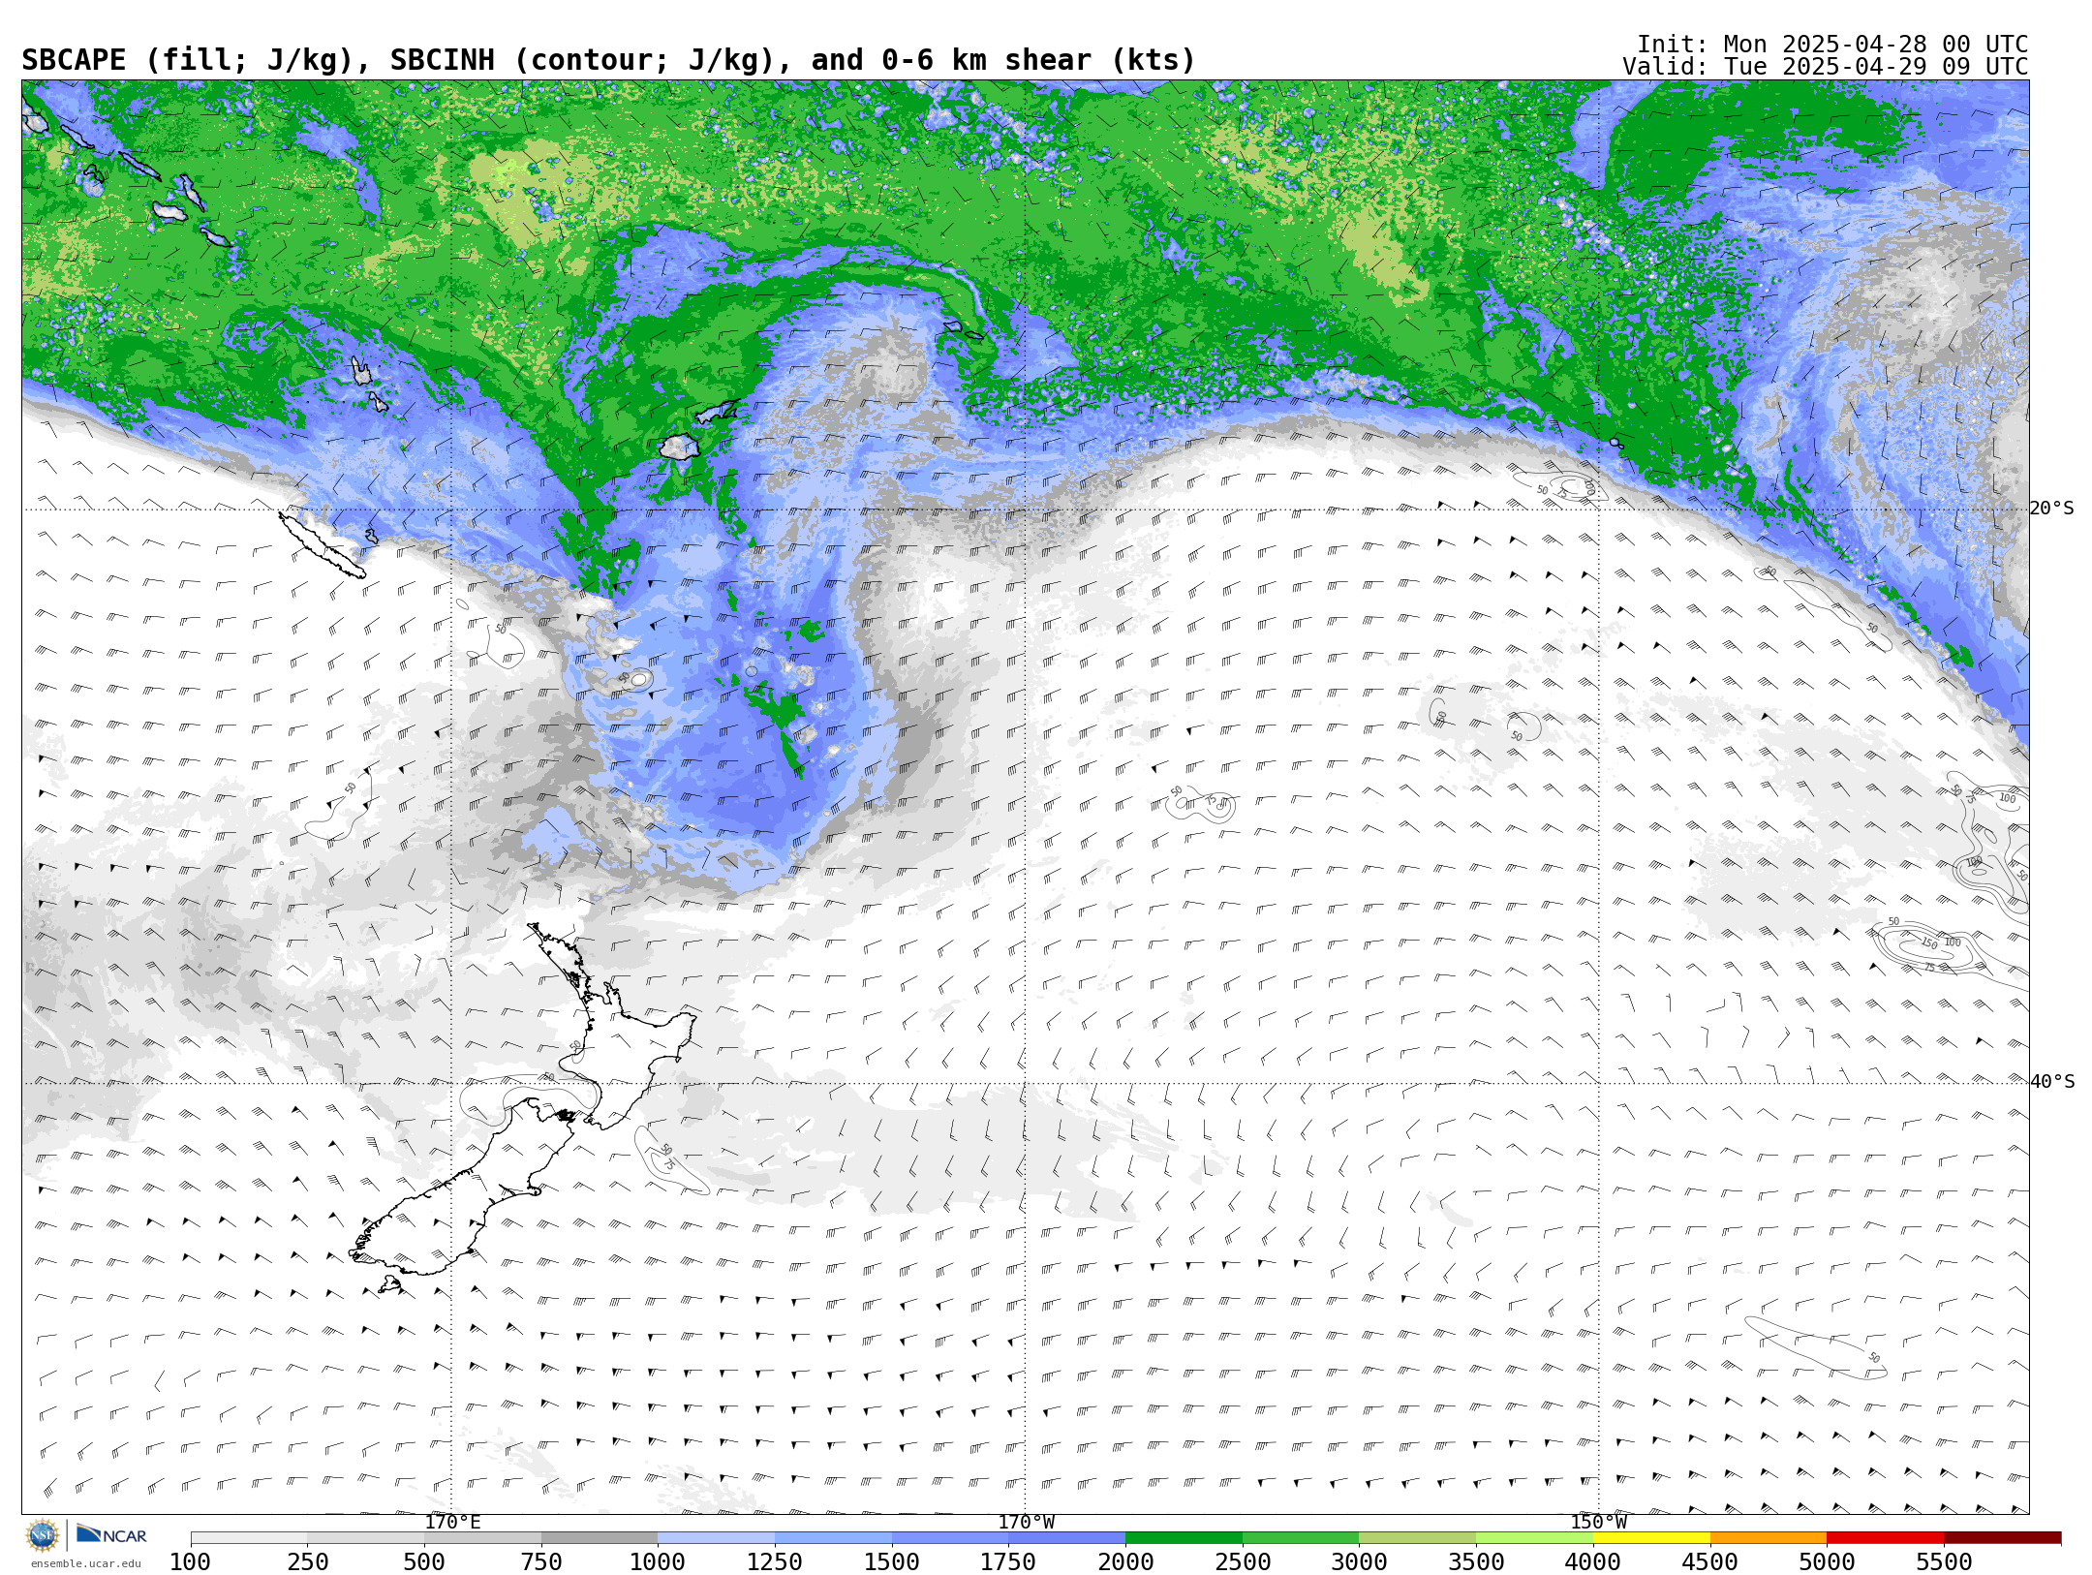The height and width of the screenshot is (1575, 2092).
Task: Select the SBCAPE SBCINH shear chart title
Action: (608, 60)
